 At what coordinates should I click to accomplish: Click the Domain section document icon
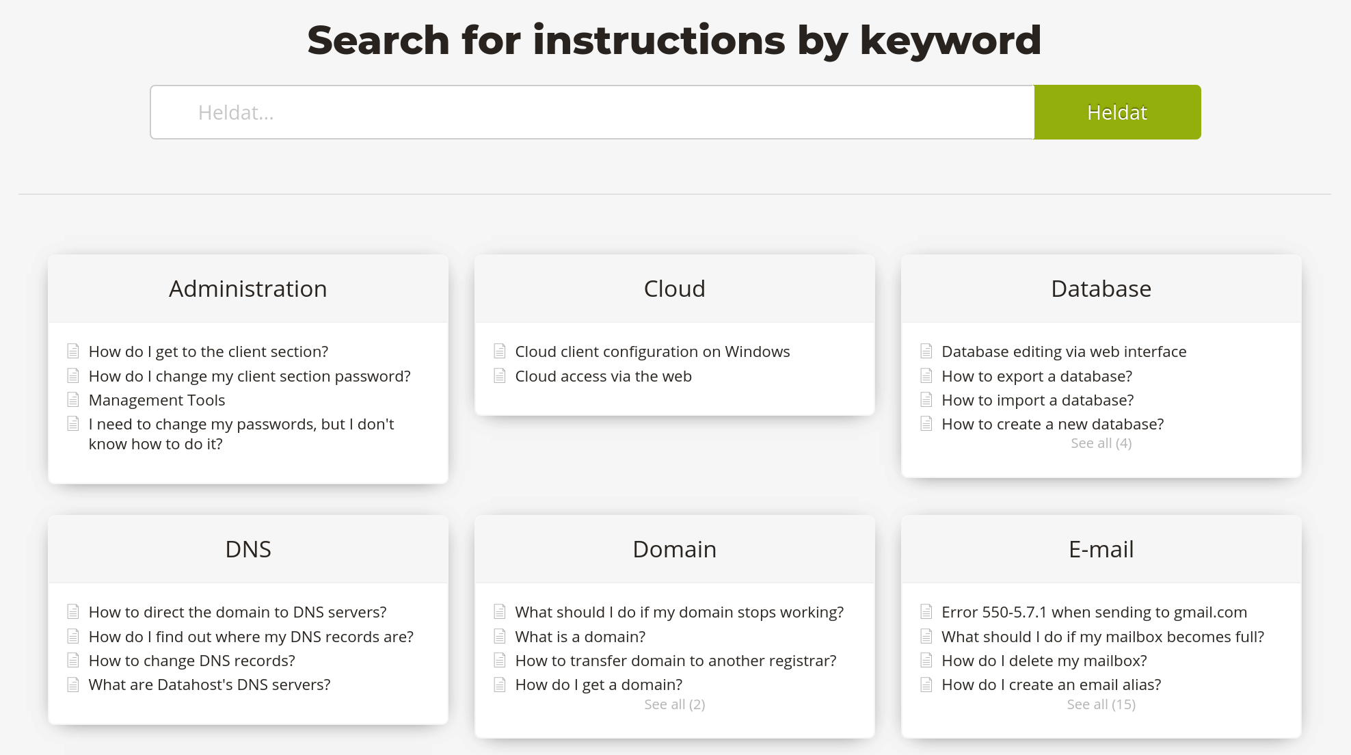click(499, 612)
